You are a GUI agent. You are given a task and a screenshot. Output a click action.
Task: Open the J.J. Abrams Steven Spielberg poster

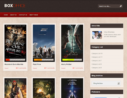coord(72,88)
